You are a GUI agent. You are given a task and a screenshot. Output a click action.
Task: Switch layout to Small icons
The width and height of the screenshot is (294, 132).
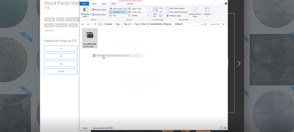tap(135, 12)
